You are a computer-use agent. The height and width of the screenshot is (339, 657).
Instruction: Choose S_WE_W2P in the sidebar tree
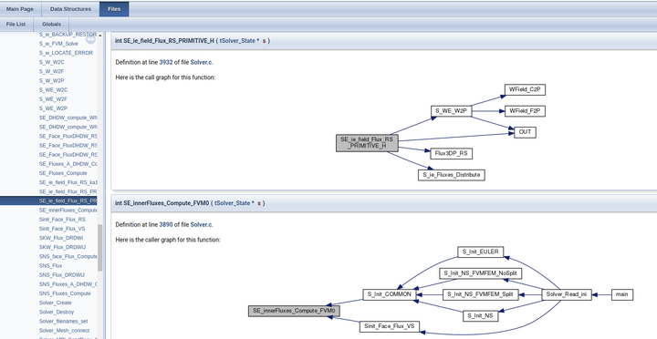[53, 108]
